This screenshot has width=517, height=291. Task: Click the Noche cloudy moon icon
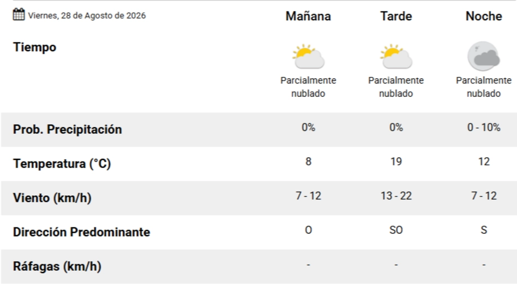point(484,56)
